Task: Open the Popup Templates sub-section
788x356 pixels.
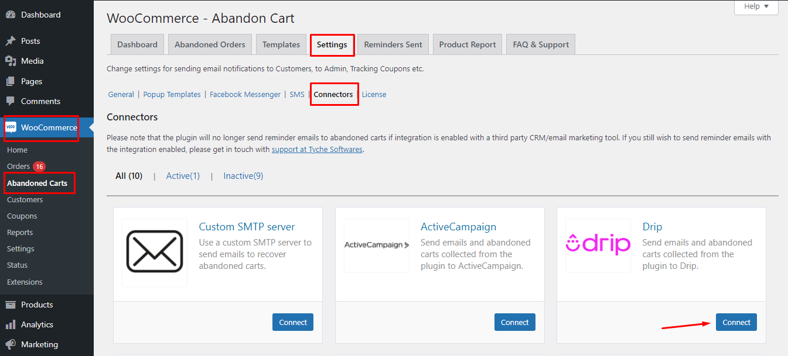Action: click(172, 94)
